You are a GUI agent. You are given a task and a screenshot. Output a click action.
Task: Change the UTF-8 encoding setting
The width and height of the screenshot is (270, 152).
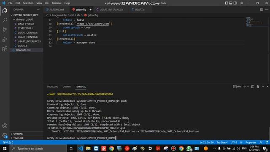pos(234,142)
